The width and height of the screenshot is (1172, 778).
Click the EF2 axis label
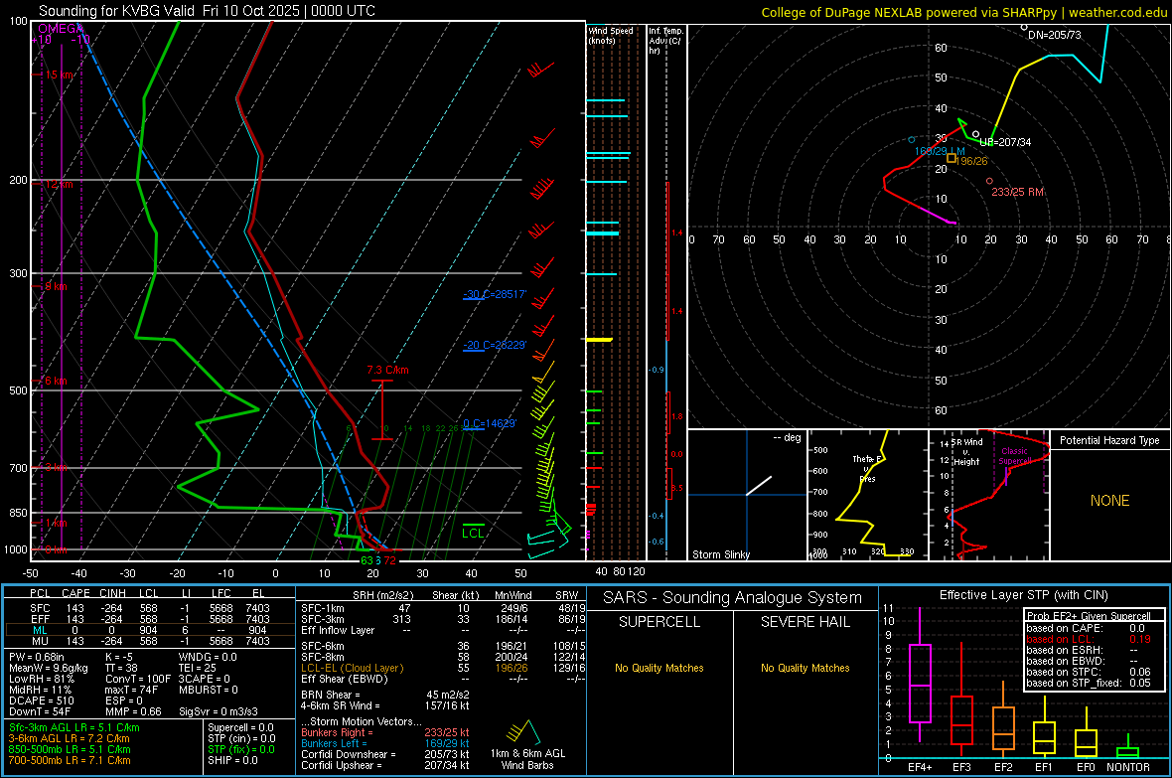point(1003,767)
